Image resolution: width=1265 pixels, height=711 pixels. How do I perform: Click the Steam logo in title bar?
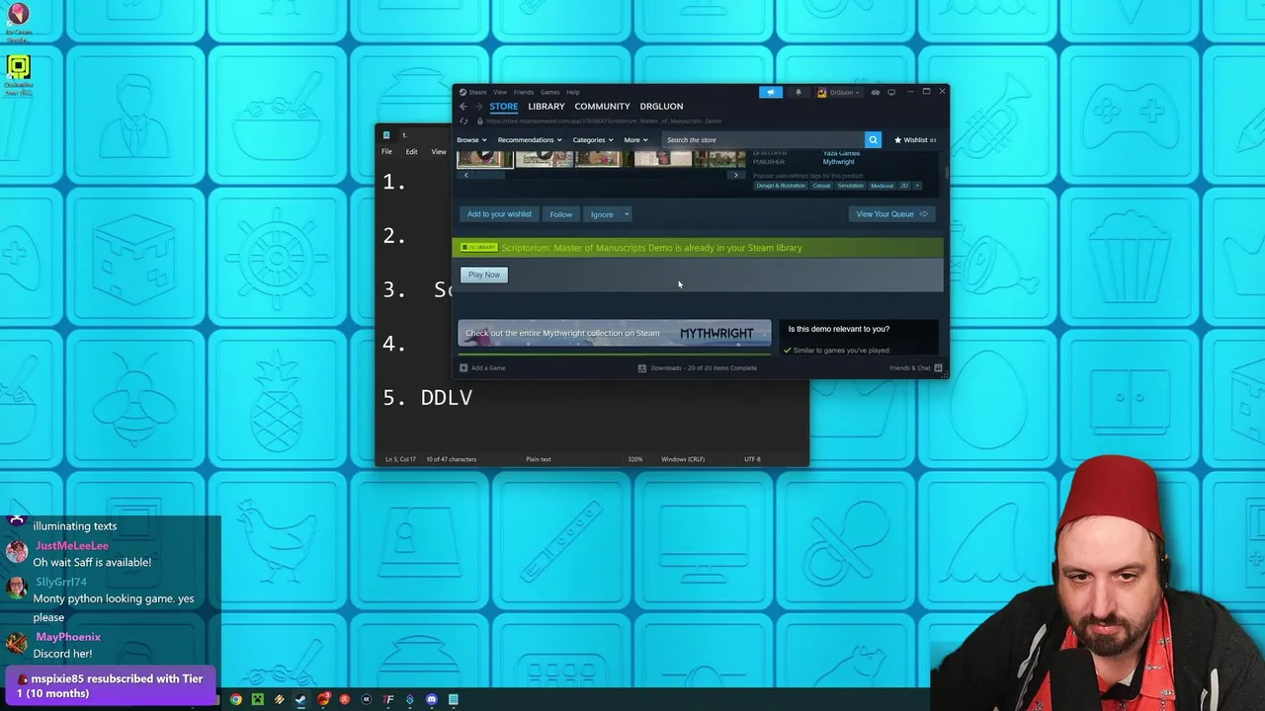click(462, 92)
